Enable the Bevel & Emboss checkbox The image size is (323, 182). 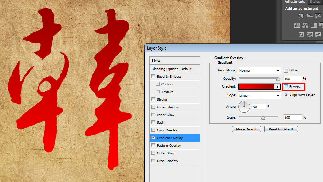click(x=153, y=76)
